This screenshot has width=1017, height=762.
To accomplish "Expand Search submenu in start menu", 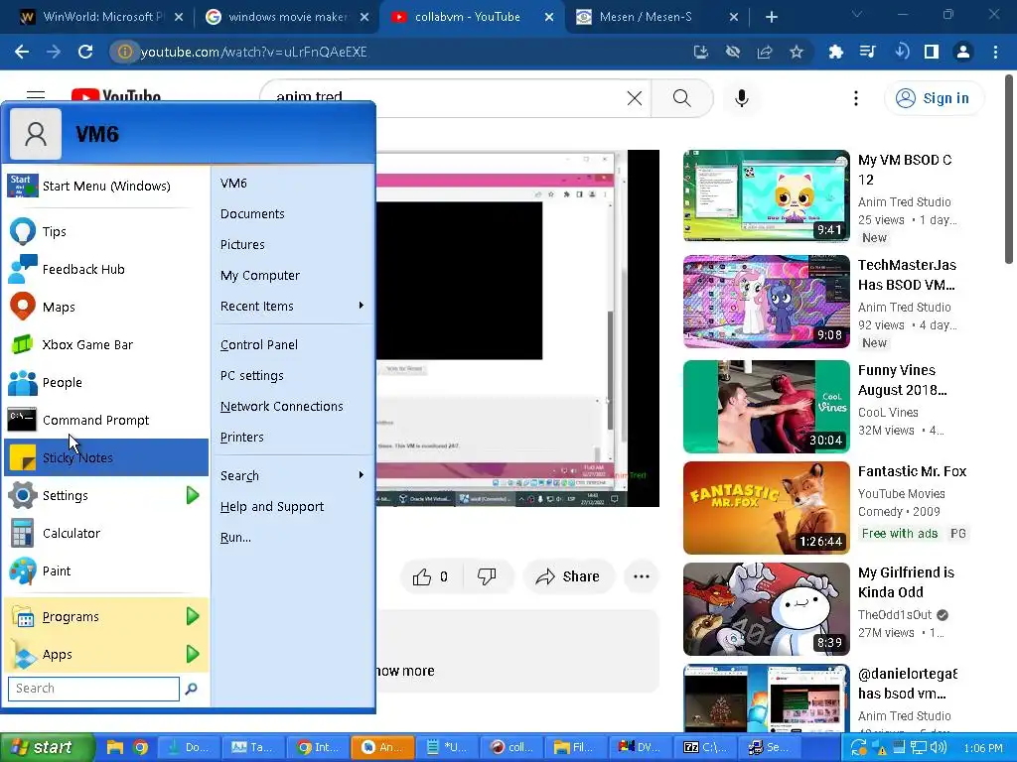I will coord(293,475).
